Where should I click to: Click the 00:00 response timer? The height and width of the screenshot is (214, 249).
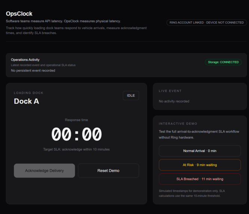point(76,134)
